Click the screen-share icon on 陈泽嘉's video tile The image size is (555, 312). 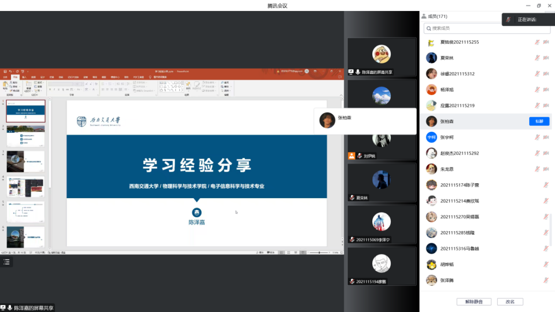tap(351, 72)
